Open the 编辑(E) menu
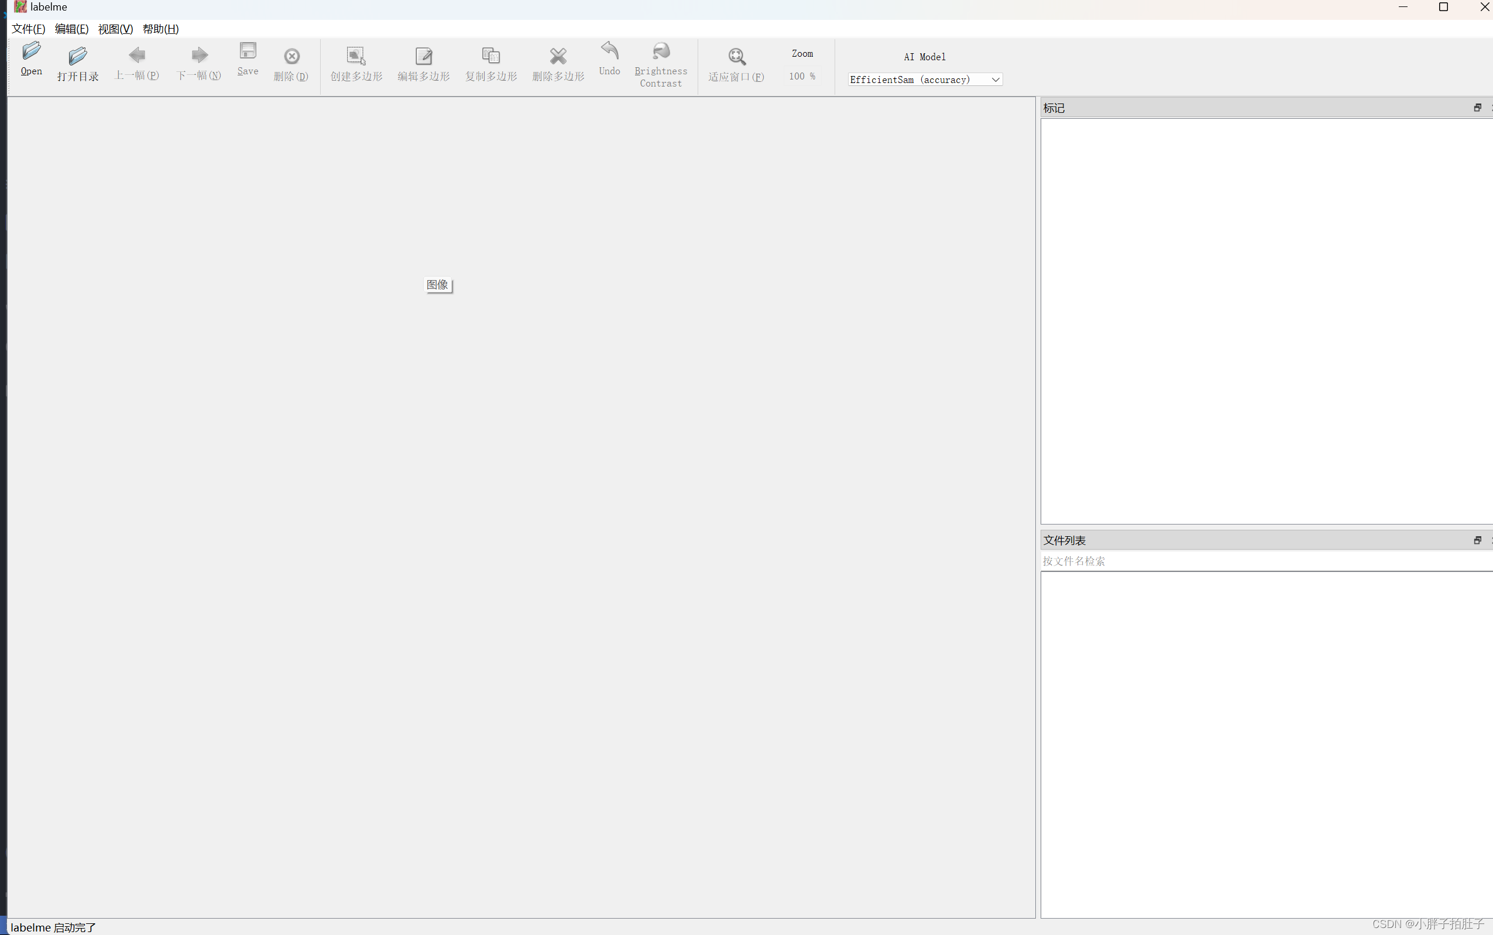1493x935 pixels. click(71, 29)
